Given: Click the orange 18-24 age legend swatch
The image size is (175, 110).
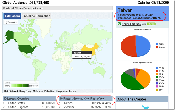Looking at the screenshot, I should click(x=157, y=74).
